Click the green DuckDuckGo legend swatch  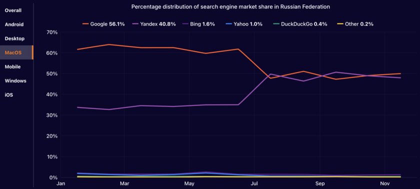coord(275,24)
